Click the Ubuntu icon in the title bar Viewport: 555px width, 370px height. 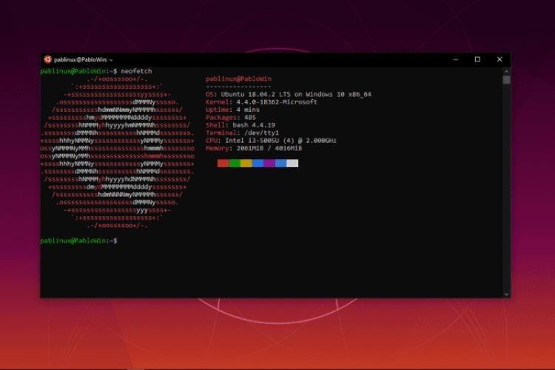point(47,59)
